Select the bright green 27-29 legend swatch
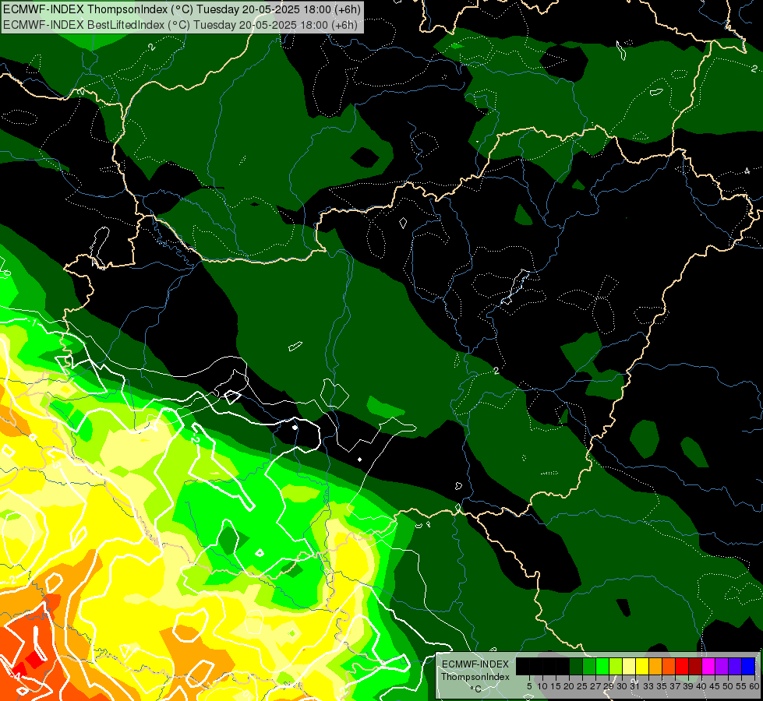763x701 pixels. tap(602, 666)
